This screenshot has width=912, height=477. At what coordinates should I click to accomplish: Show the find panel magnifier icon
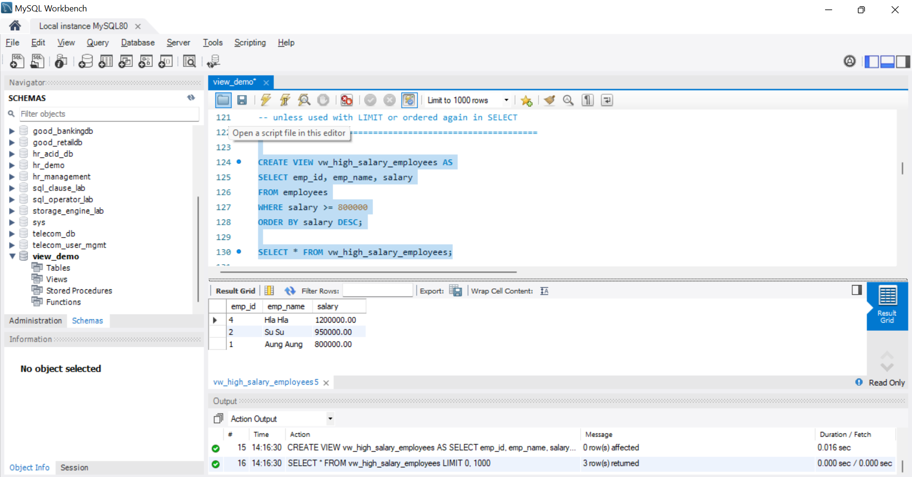[568, 100]
